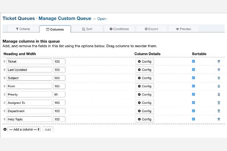The image size is (227, 151).
Task: Go to the Conditions tab
Action: (x=119, y=29)
